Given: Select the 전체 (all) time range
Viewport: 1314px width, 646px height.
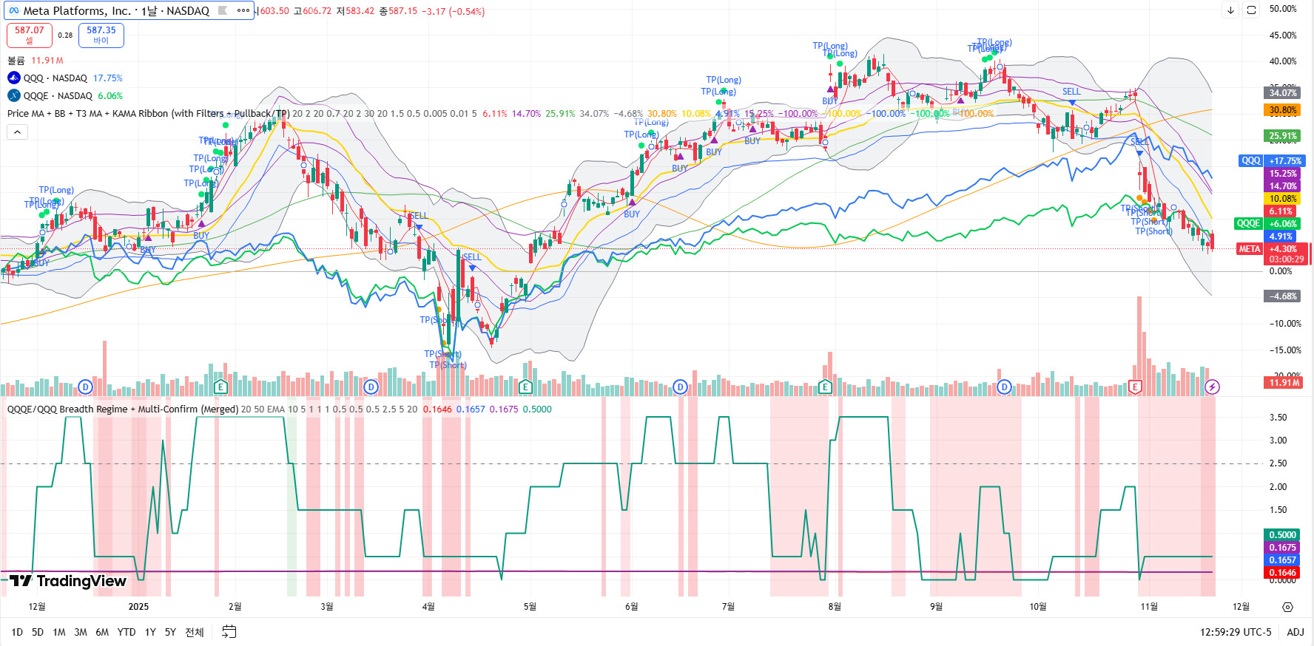Looking at the screenshot, I should pos(195,632).
